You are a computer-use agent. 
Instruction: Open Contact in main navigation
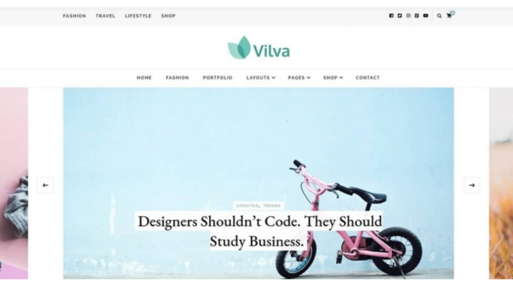click(x=368, y=77)
